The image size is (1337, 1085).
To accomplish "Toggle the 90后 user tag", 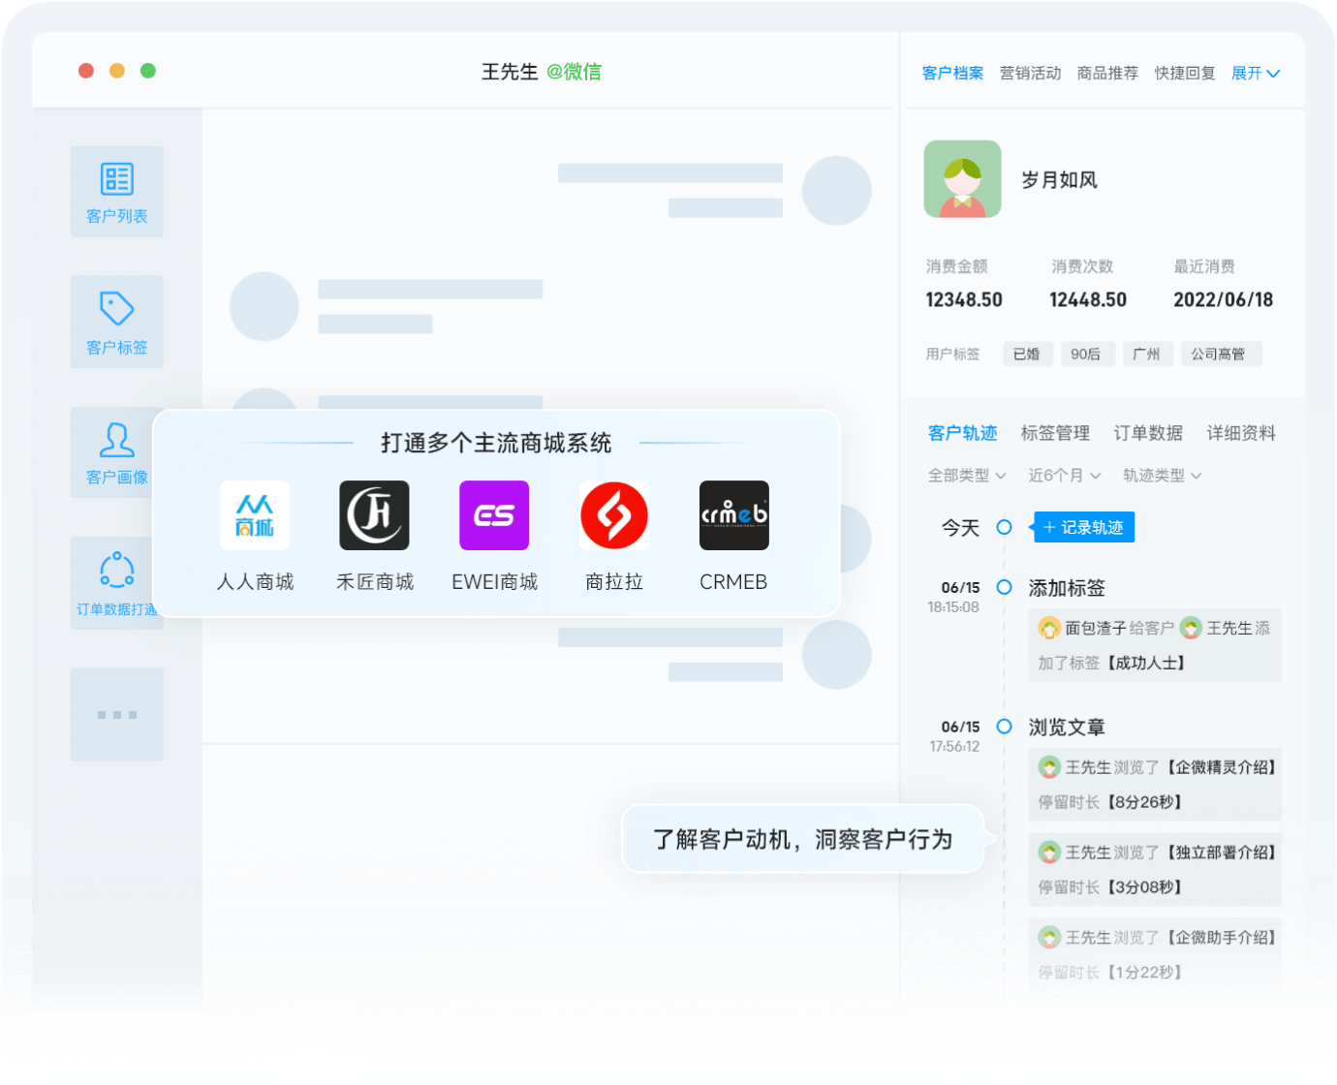I will click(x=1087, y=354).
